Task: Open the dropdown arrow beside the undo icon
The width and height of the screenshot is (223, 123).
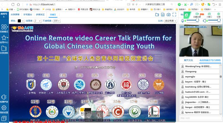Action: coord(216,5)
